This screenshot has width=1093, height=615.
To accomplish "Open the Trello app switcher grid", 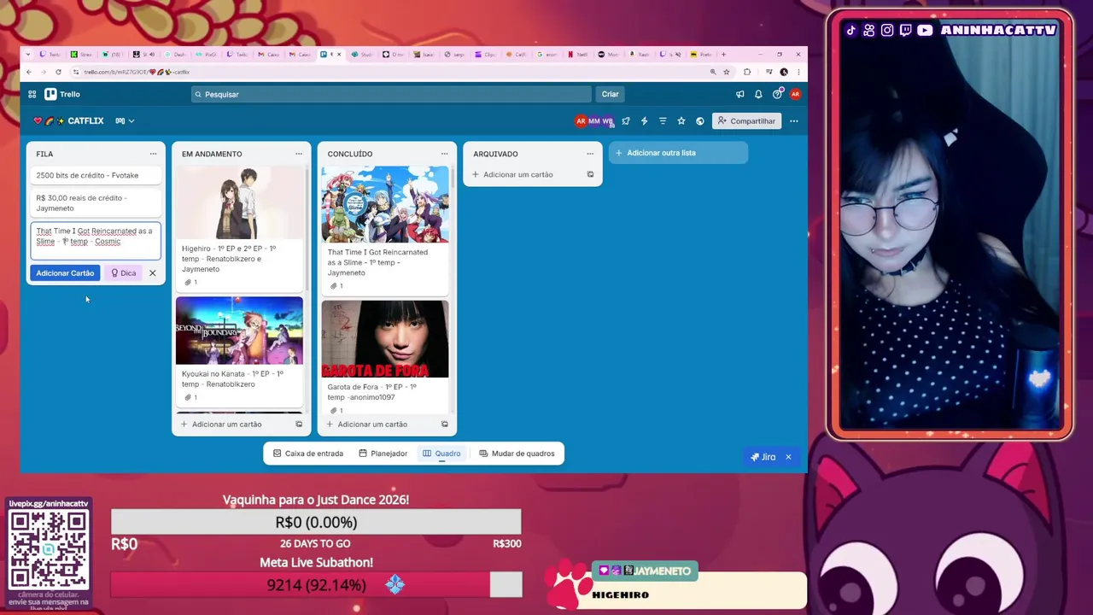I will (32, 94).
